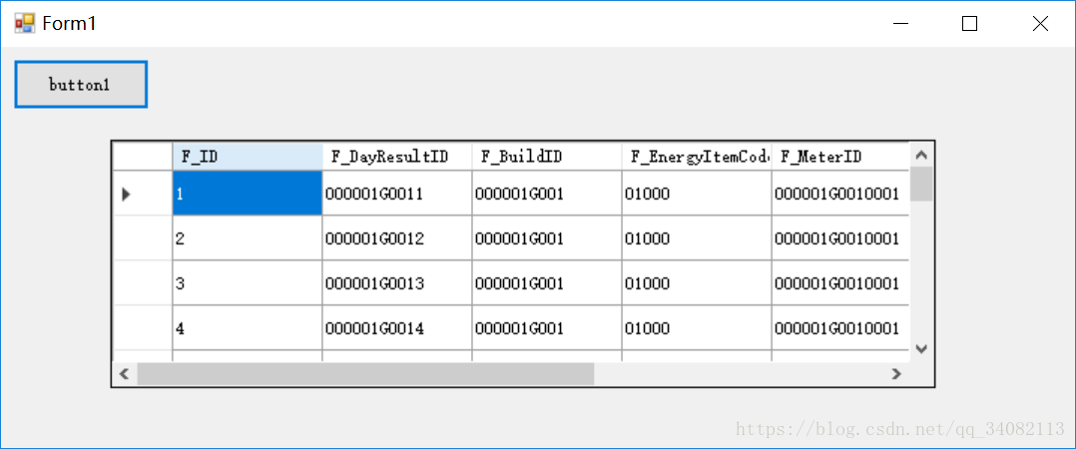This screenshot has height=449, width=1076.
Task: Click cell 000001G0012 in F_DayResultID column
Action: click(396, 237)
